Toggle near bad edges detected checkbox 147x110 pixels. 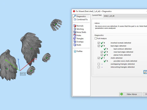102,52
